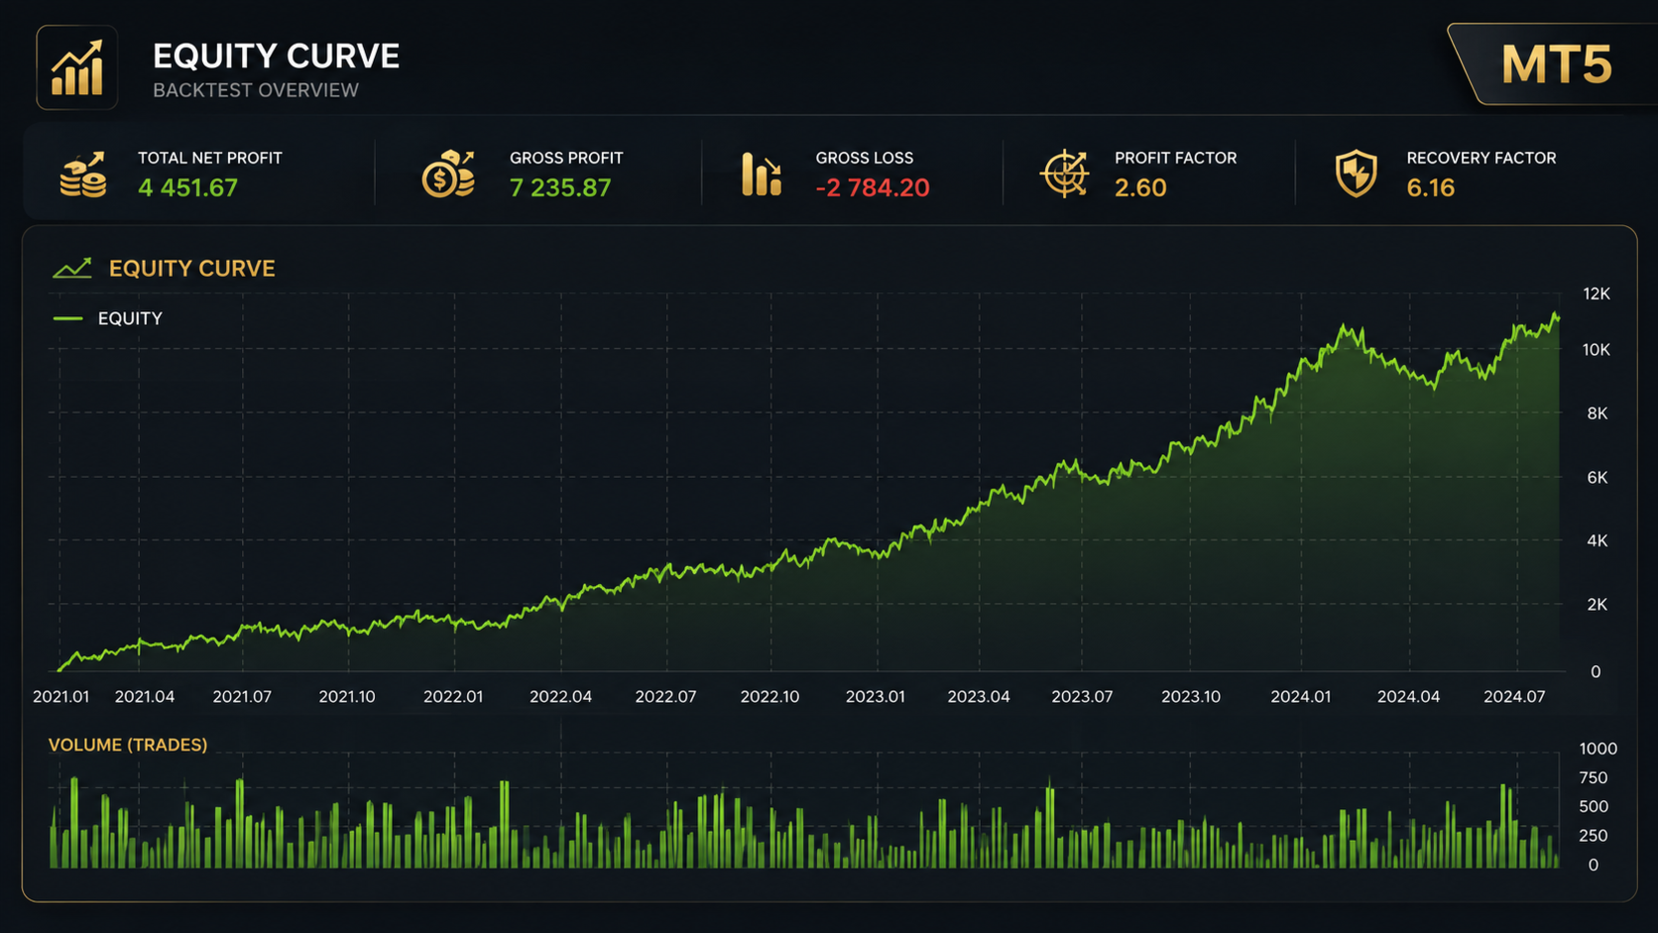Click the 12K equity axis label

[1597, 293]
